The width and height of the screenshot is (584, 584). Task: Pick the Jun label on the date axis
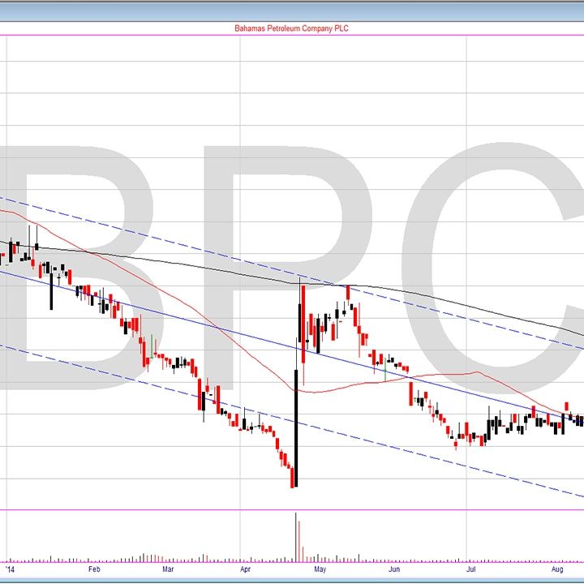tap(394, 569)
